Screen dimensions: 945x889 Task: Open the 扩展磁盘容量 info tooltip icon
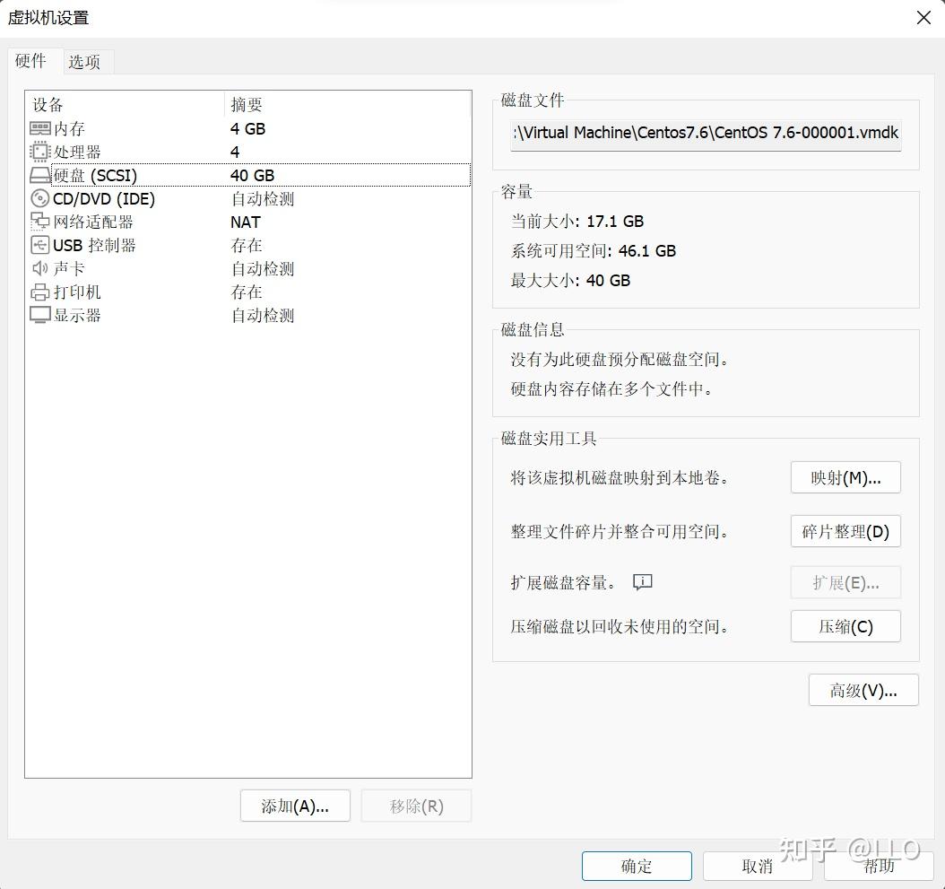642,582
